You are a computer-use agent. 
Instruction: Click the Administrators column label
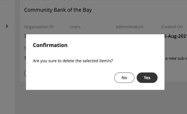pyautogui.click(x=129, y=27)
